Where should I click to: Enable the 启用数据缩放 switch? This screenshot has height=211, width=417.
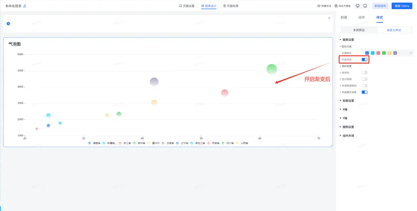point(365,86)
